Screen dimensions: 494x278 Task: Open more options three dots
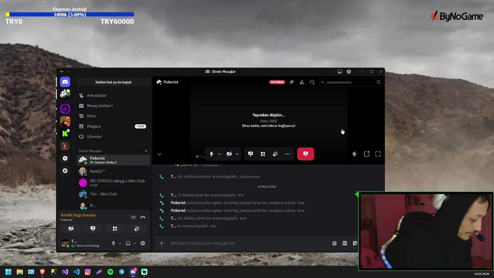(x=288, y=154)
